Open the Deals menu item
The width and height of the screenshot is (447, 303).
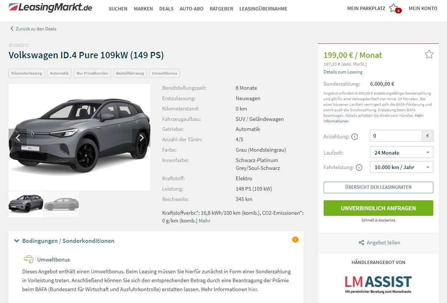166,9
